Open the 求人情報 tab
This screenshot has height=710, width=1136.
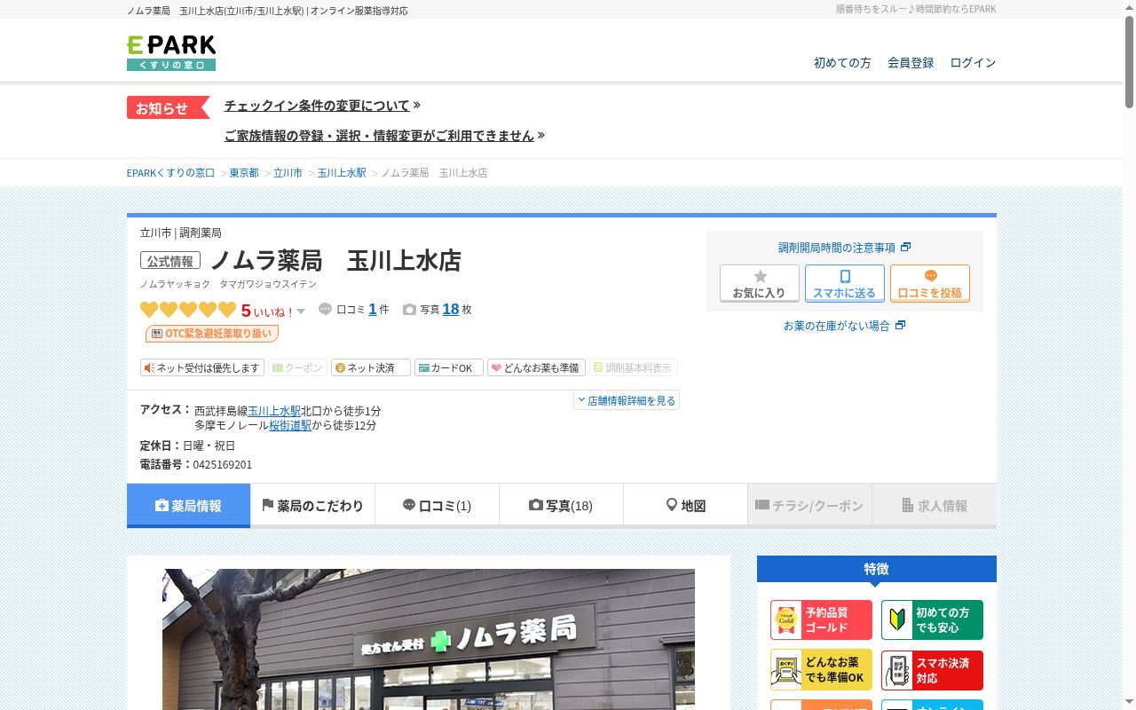[934, 506]
